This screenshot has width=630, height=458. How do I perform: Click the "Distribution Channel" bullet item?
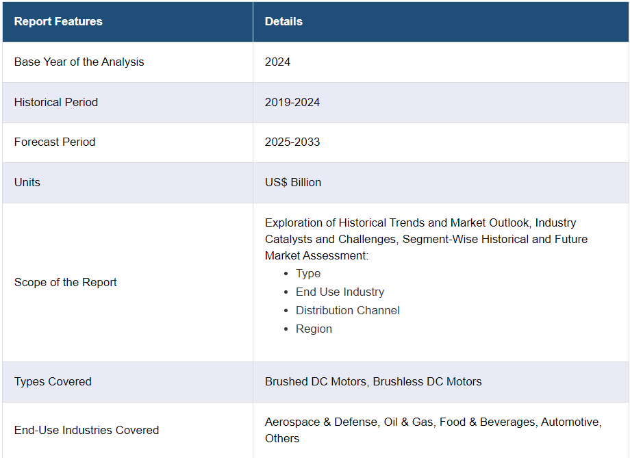pos(347,310)
